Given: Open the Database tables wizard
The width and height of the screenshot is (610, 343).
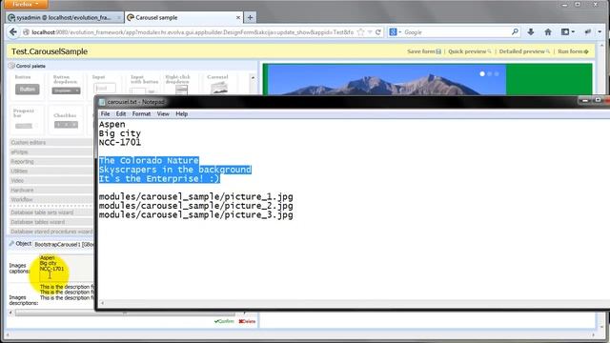Looking at the screenshot, I should (x=51, y=222).
